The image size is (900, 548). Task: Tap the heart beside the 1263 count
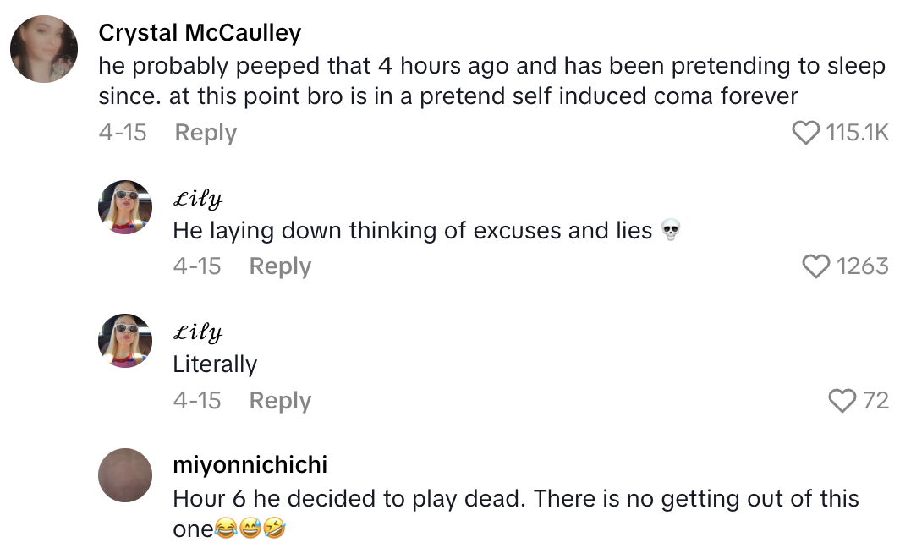point(816,266)
